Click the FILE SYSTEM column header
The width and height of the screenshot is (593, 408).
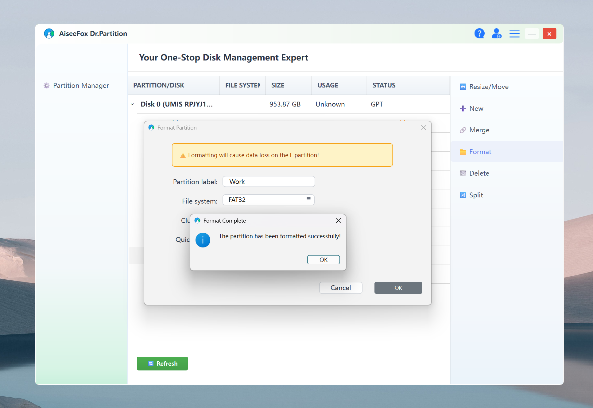[x=242, y=85]
